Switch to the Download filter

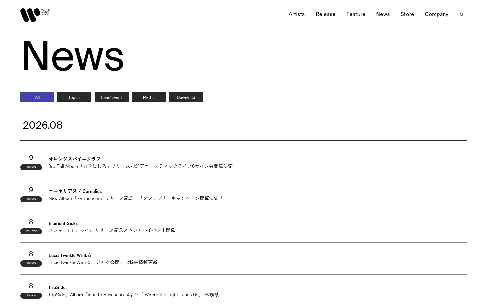coord(186,97)
